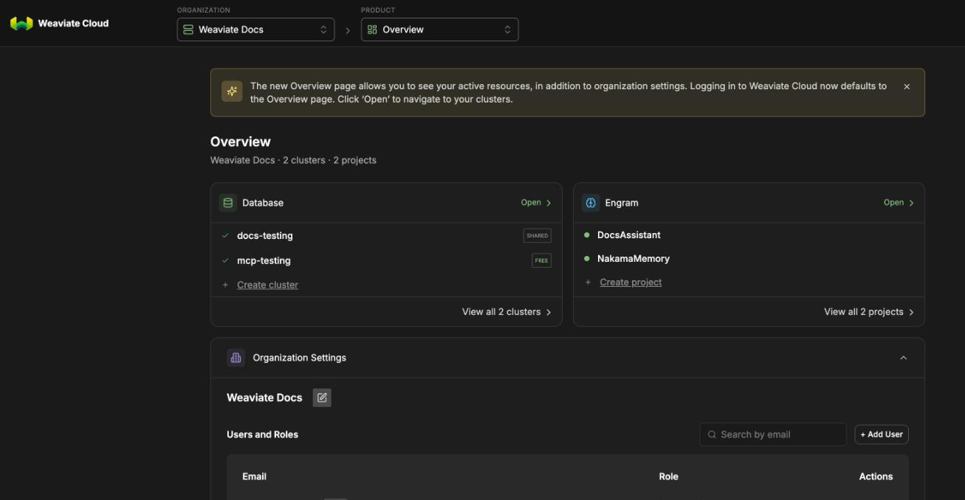
Task: Click the breadcrumb chevron between dropdowns
Action: click(x=348, y=30)
